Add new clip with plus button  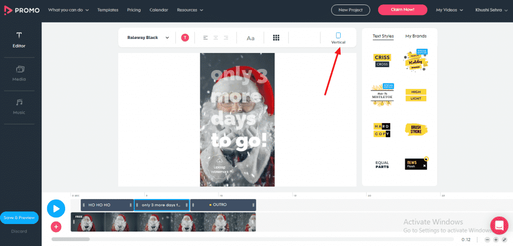56,226
